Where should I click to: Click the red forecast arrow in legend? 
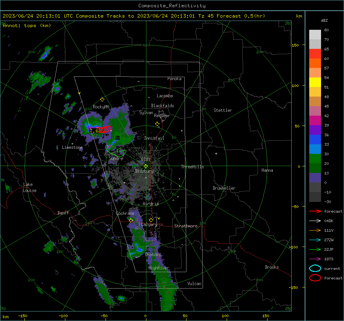click(315, 211)
